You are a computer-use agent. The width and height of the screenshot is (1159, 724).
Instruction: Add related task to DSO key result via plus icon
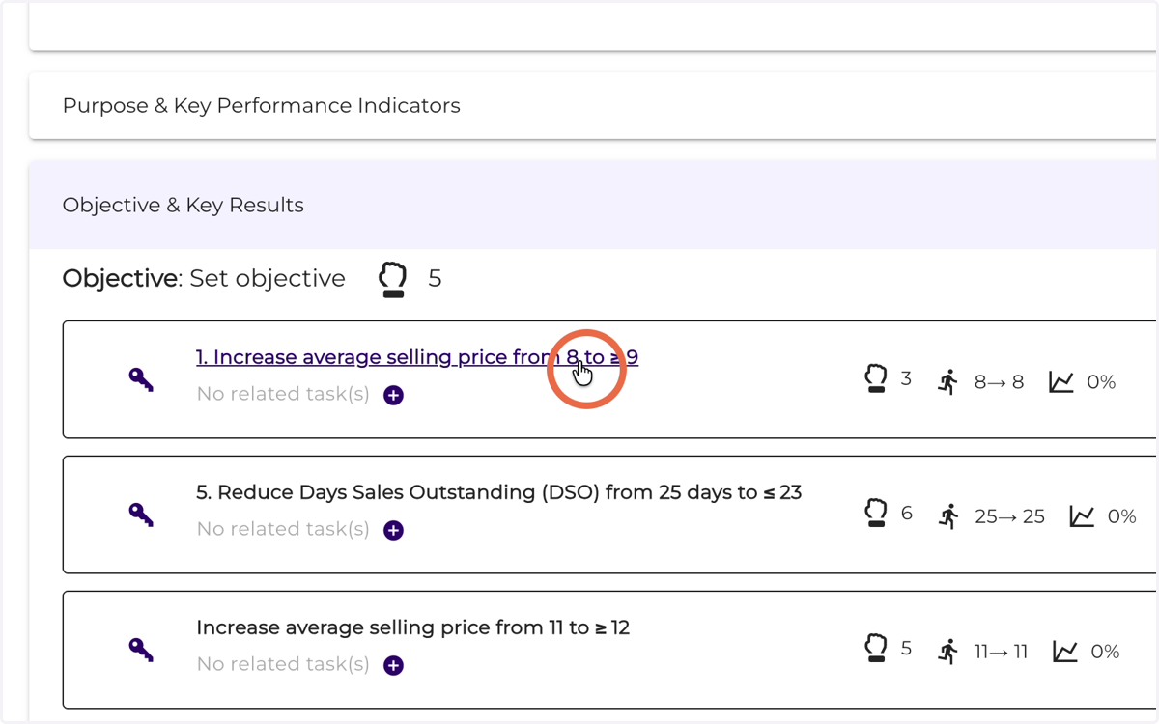click(x=393, y=531)
